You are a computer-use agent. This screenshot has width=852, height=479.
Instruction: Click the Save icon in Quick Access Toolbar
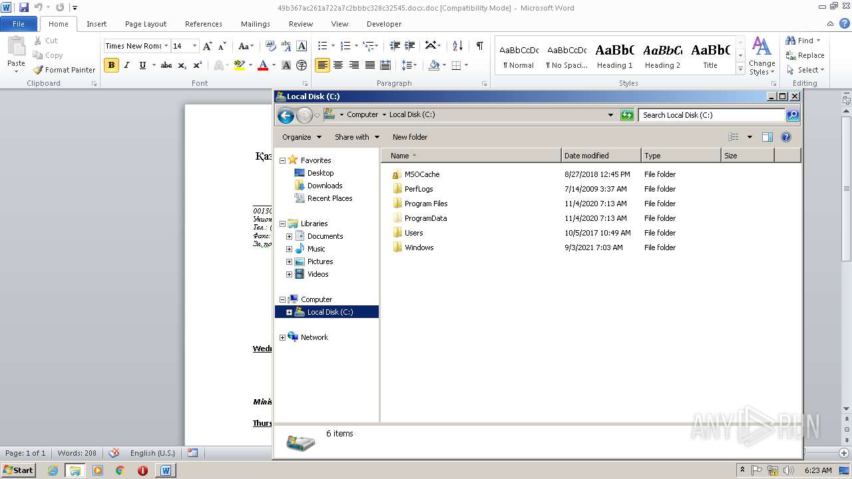tap(24, 7)
